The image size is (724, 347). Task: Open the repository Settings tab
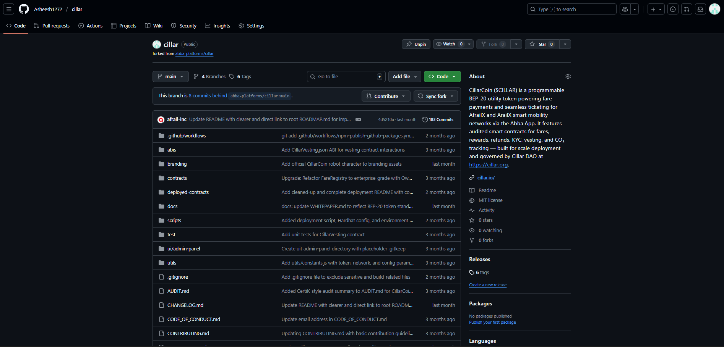(252, 26)
